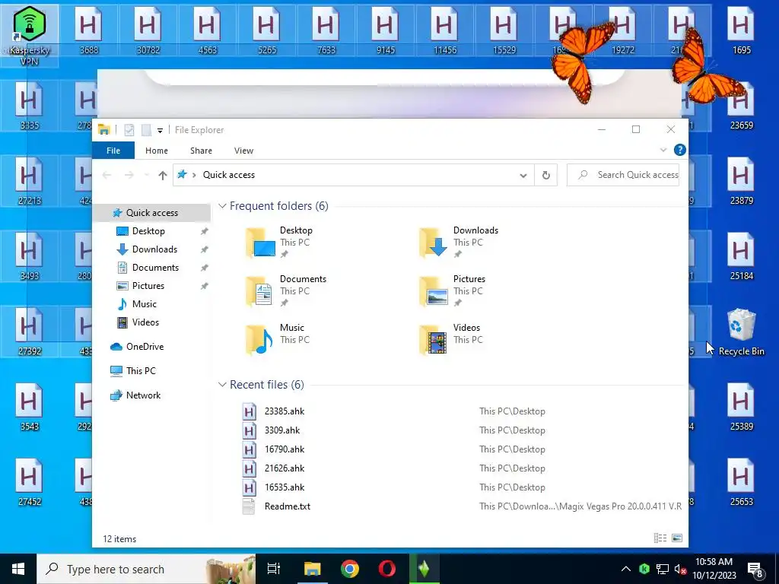
Task: Click the address bar breadcrumb chevron
Action: [194, 175]
